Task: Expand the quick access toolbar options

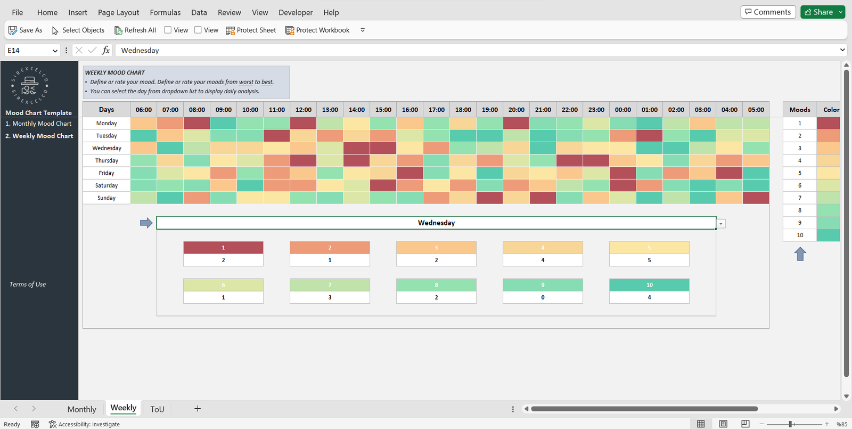Action: click(363, 30)
